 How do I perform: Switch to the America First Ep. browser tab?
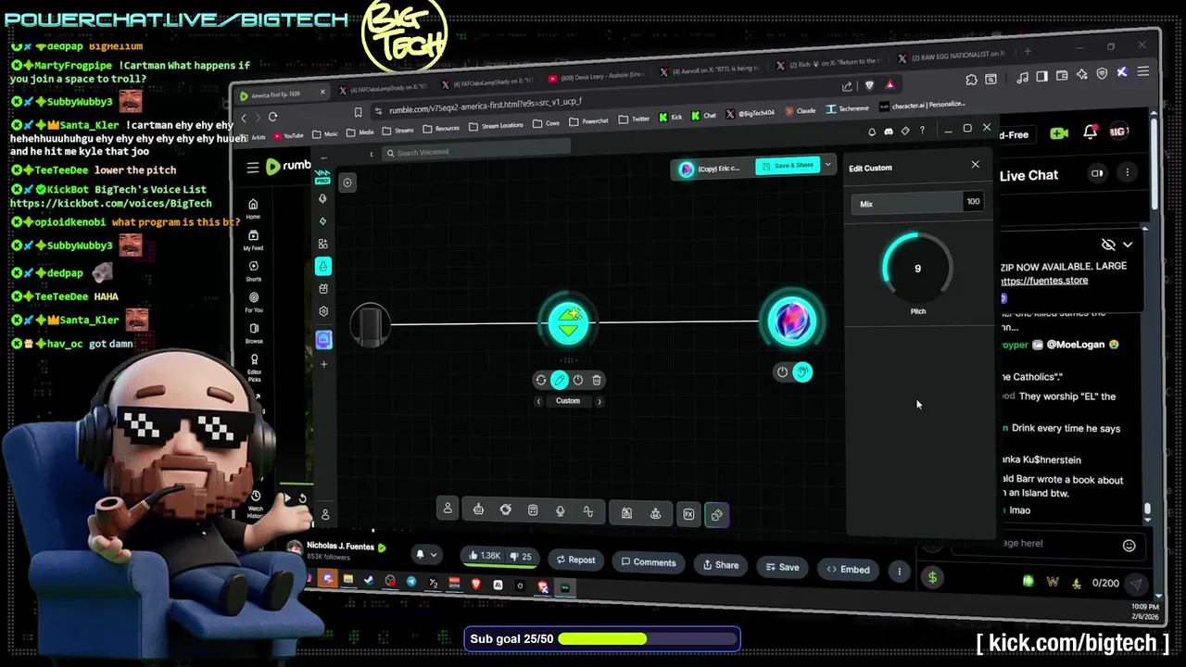click(283, 94)
